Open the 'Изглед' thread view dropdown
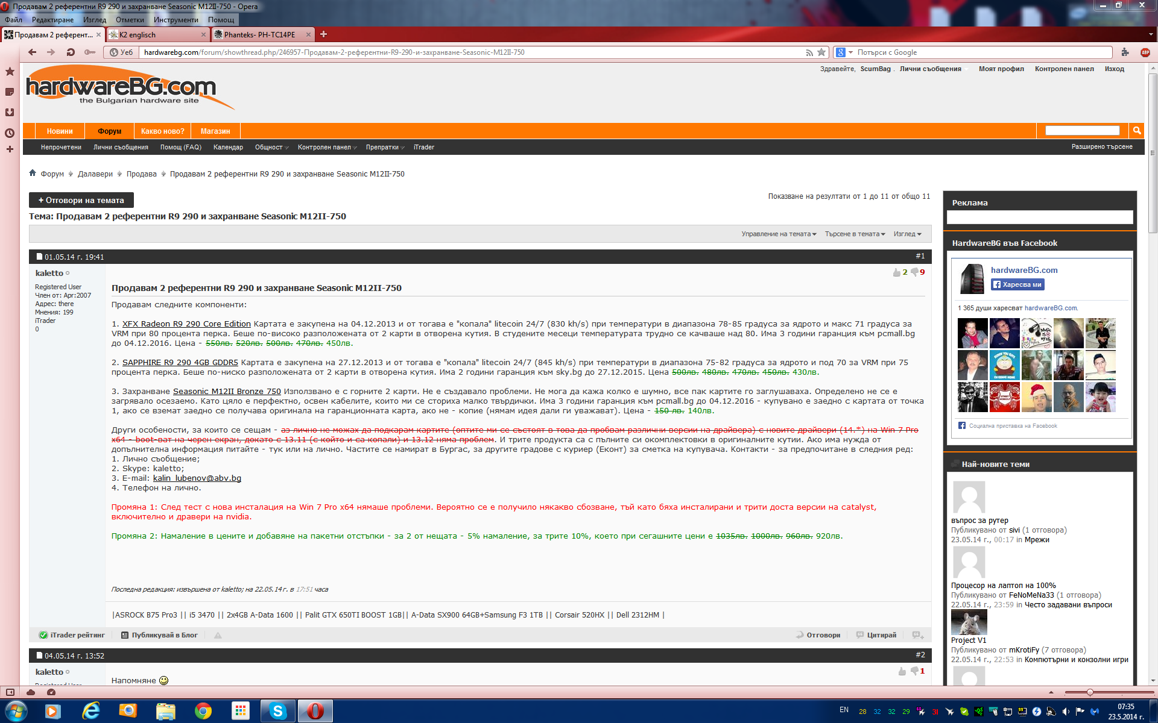The image size is (1158, 723). coord(907,234)
